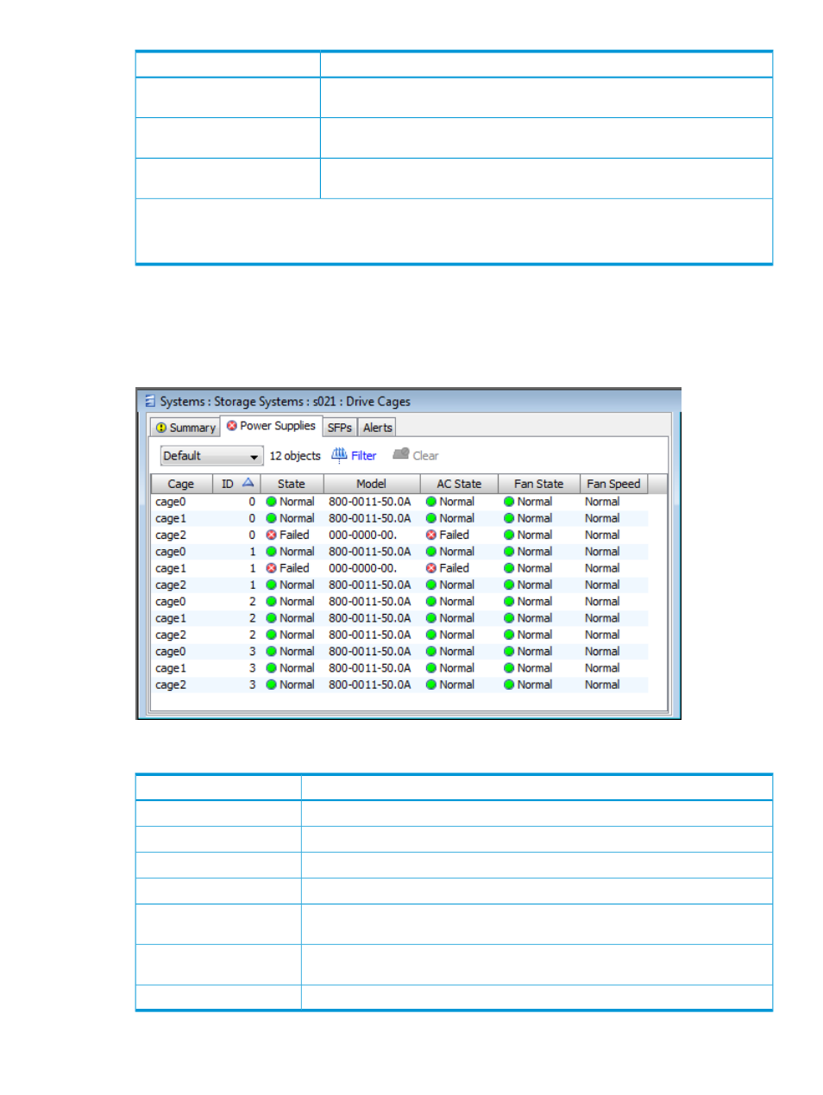Select the cage0 row with ID 1
Screen dimensions: 823x1095
coord(399,552)
